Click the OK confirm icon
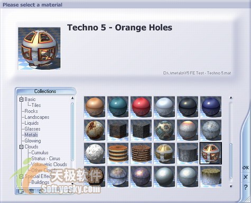The image size is (251, 203). click(246, 168)
